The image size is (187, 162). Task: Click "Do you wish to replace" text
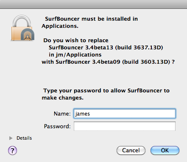pyautogui.click(x=76, y=40)
